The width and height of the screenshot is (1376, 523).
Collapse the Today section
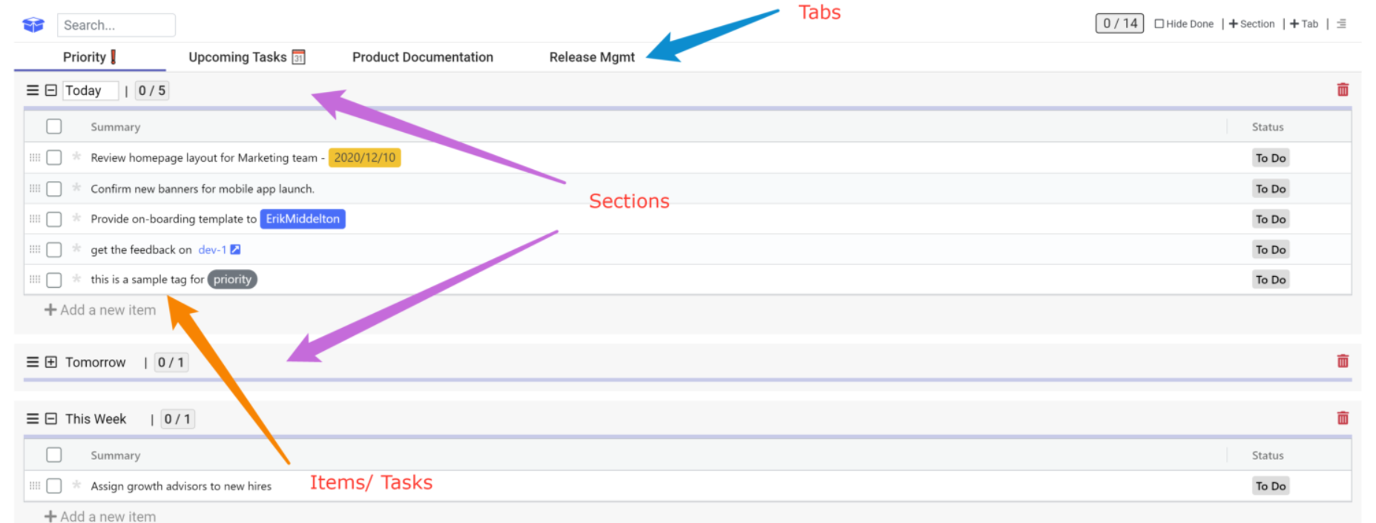pyautogui.click(x=51, y=91)
